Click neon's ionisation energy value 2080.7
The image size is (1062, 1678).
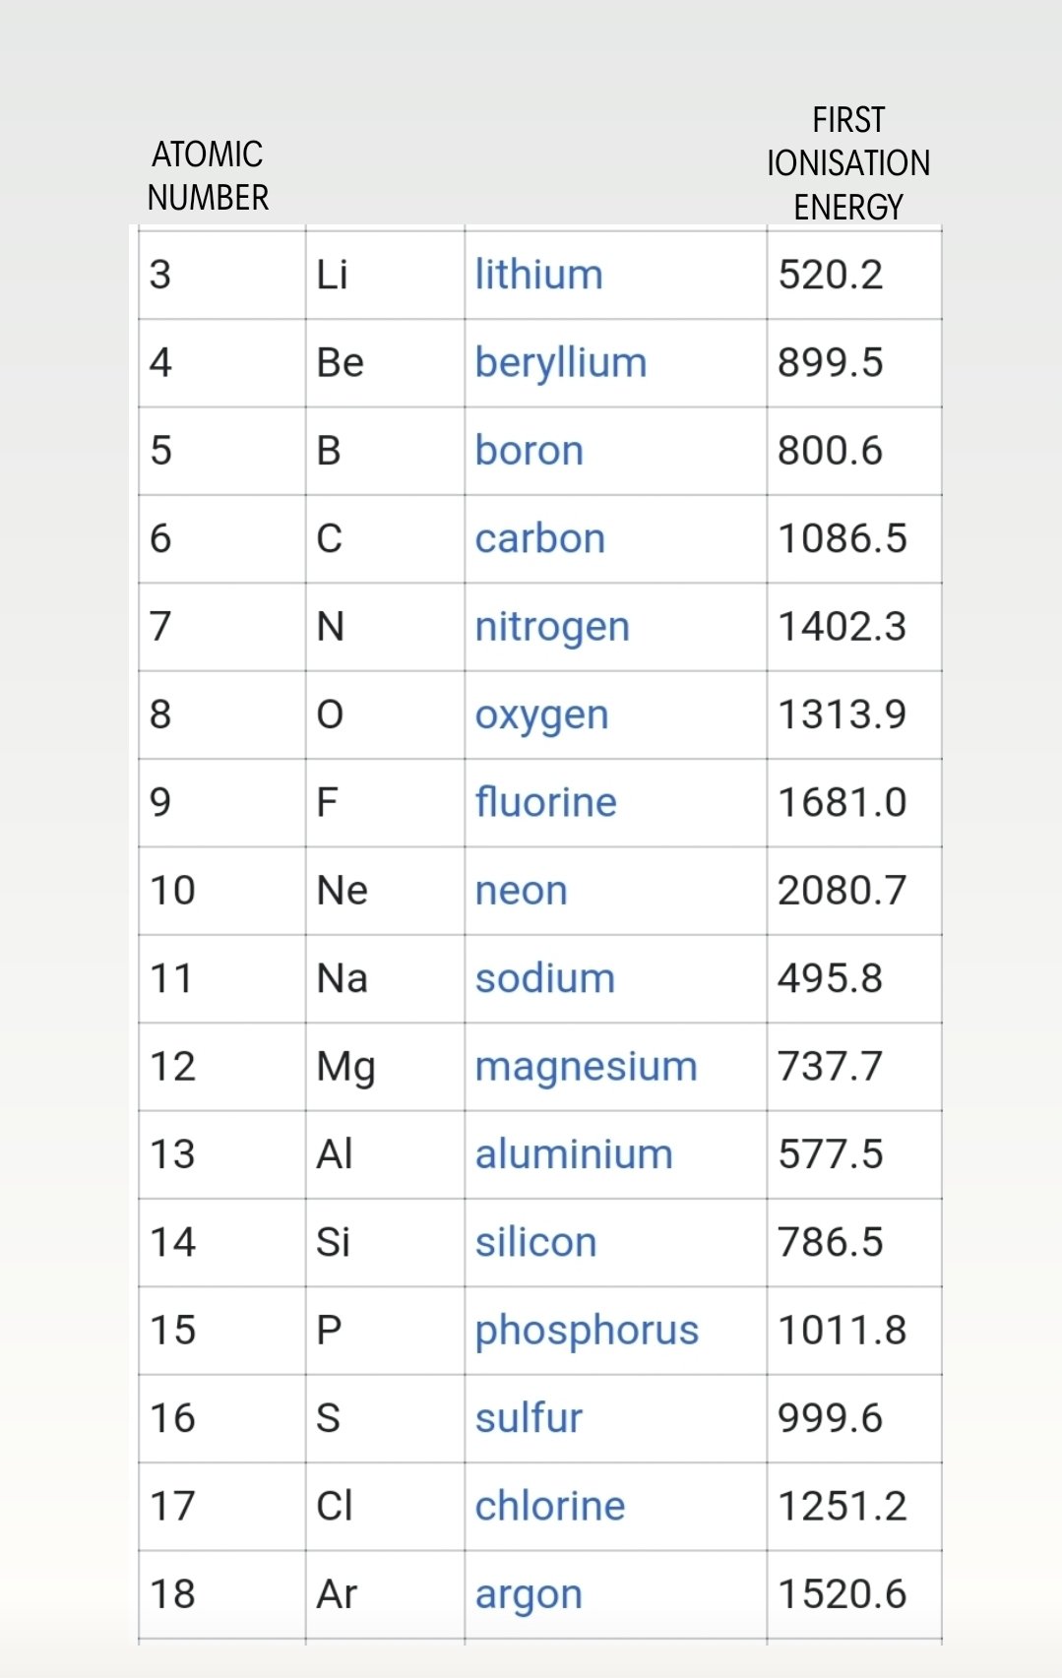842,891
